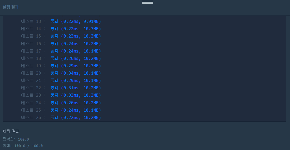Select the chevron after 테스트 16
This screenshot has height=150, width=290.
45,44
